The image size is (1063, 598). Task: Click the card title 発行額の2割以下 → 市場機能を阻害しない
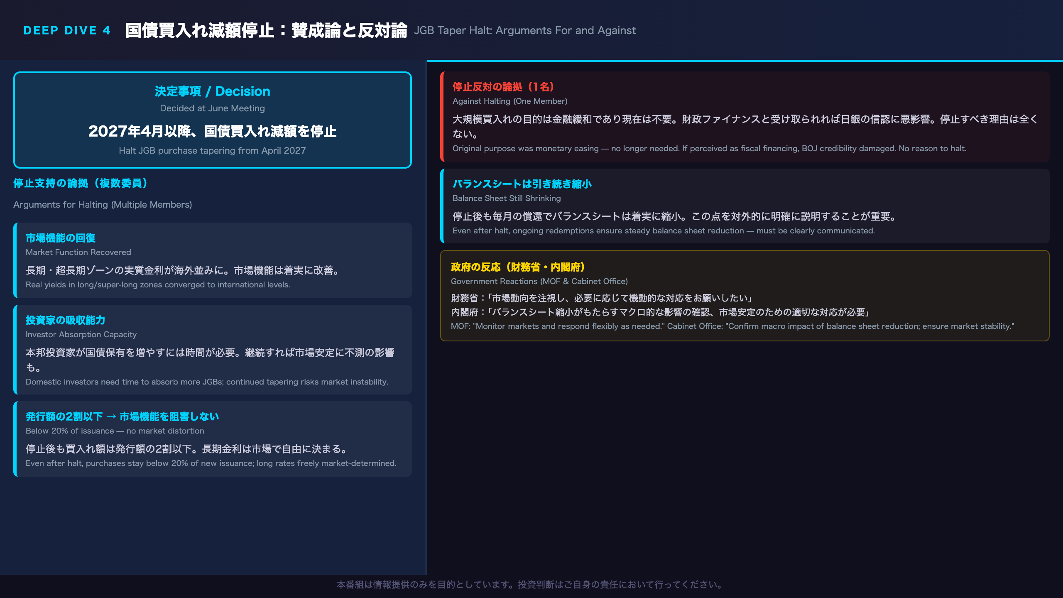(122, 417)
